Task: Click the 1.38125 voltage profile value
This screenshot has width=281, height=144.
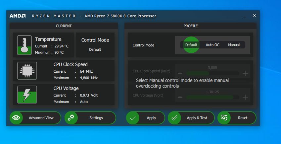Action: tap(212, 92)
